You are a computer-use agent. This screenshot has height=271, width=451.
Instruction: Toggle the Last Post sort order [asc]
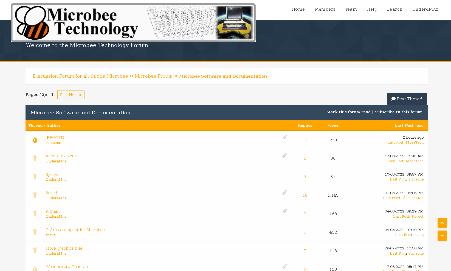[420, 125]
